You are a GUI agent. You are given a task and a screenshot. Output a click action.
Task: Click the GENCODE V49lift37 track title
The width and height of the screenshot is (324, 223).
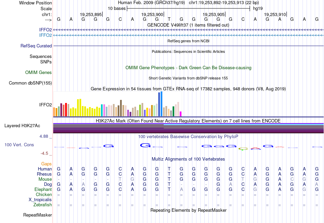click(x=188, y=25)
